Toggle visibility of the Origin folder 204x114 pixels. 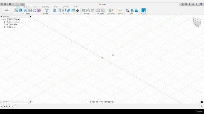[7, 27]
